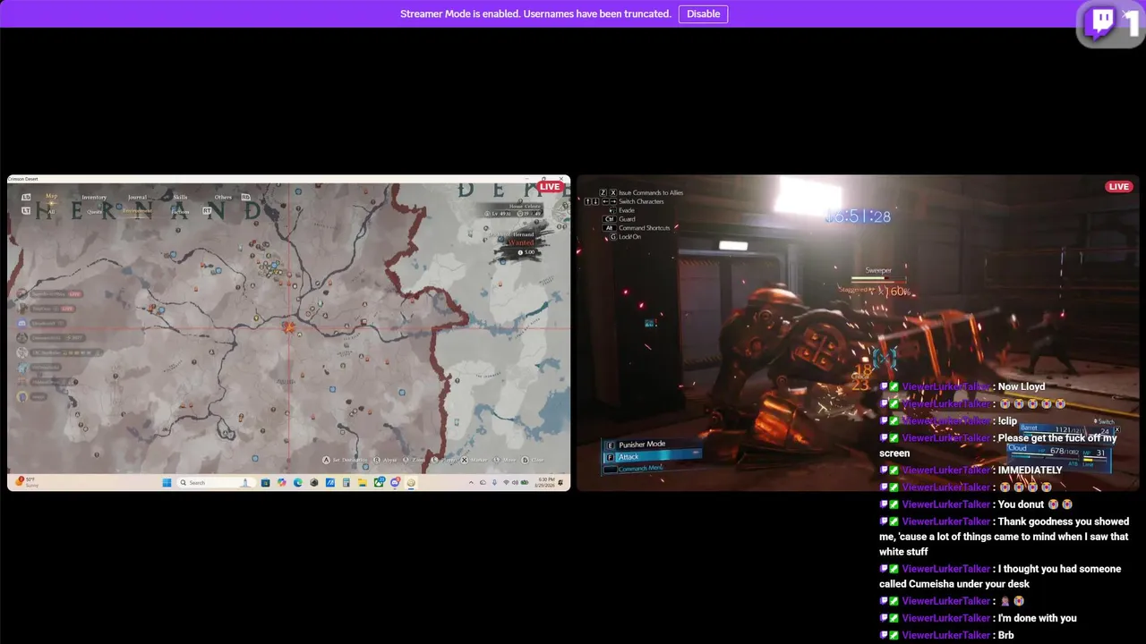Image resolution: width=1146 pixels, height=644 pixels.
Task: Click username beside "Now Lloyd" message
Action: click(x=946, y=386)
